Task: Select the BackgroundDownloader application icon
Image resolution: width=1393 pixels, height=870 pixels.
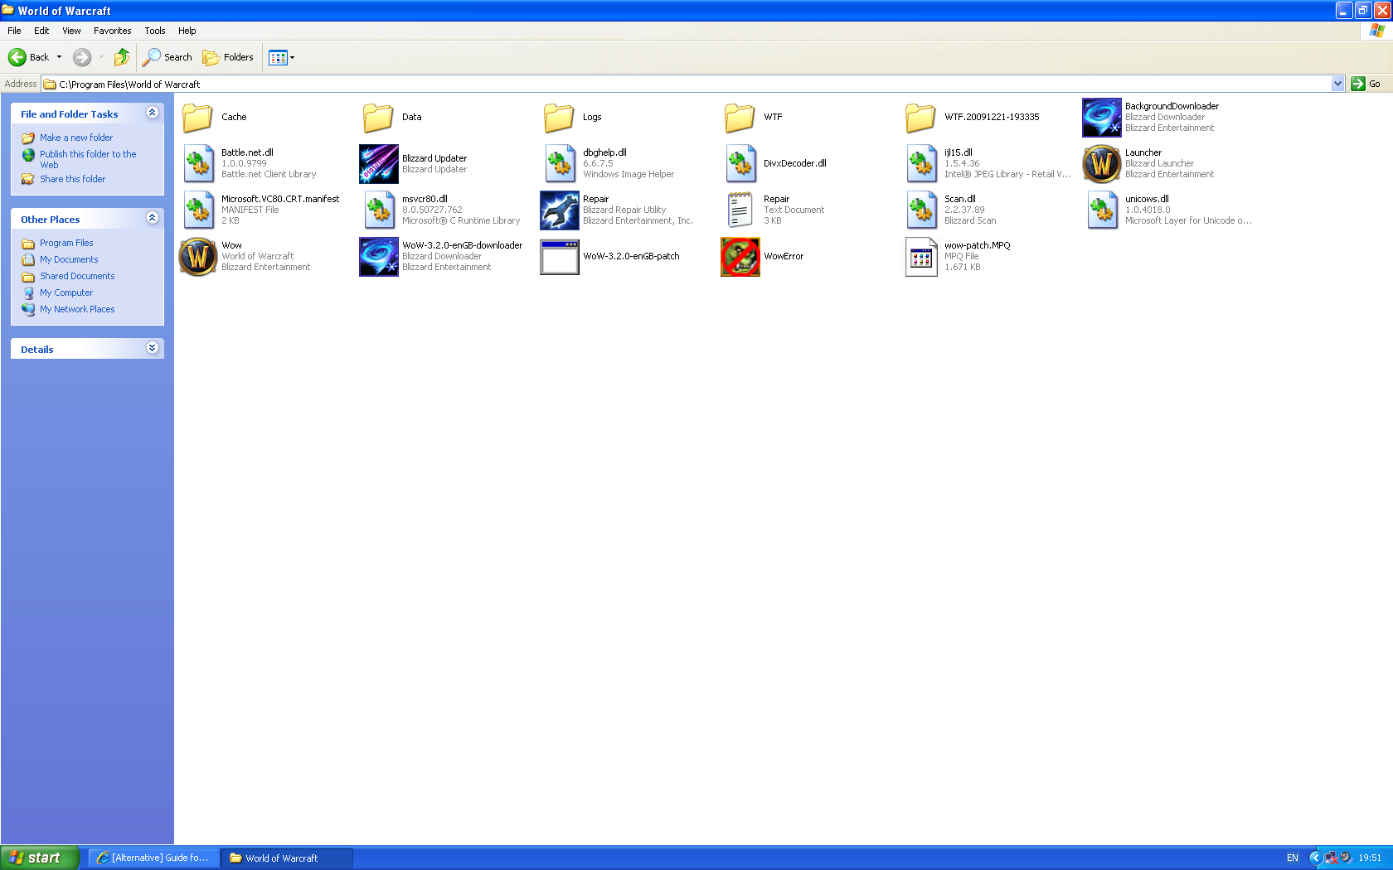Action: [x=1102, y=118]
